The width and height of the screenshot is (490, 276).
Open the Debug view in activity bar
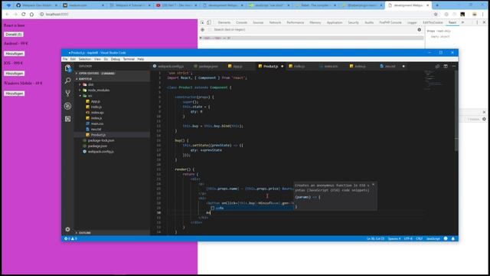click(x=68, y=106)
